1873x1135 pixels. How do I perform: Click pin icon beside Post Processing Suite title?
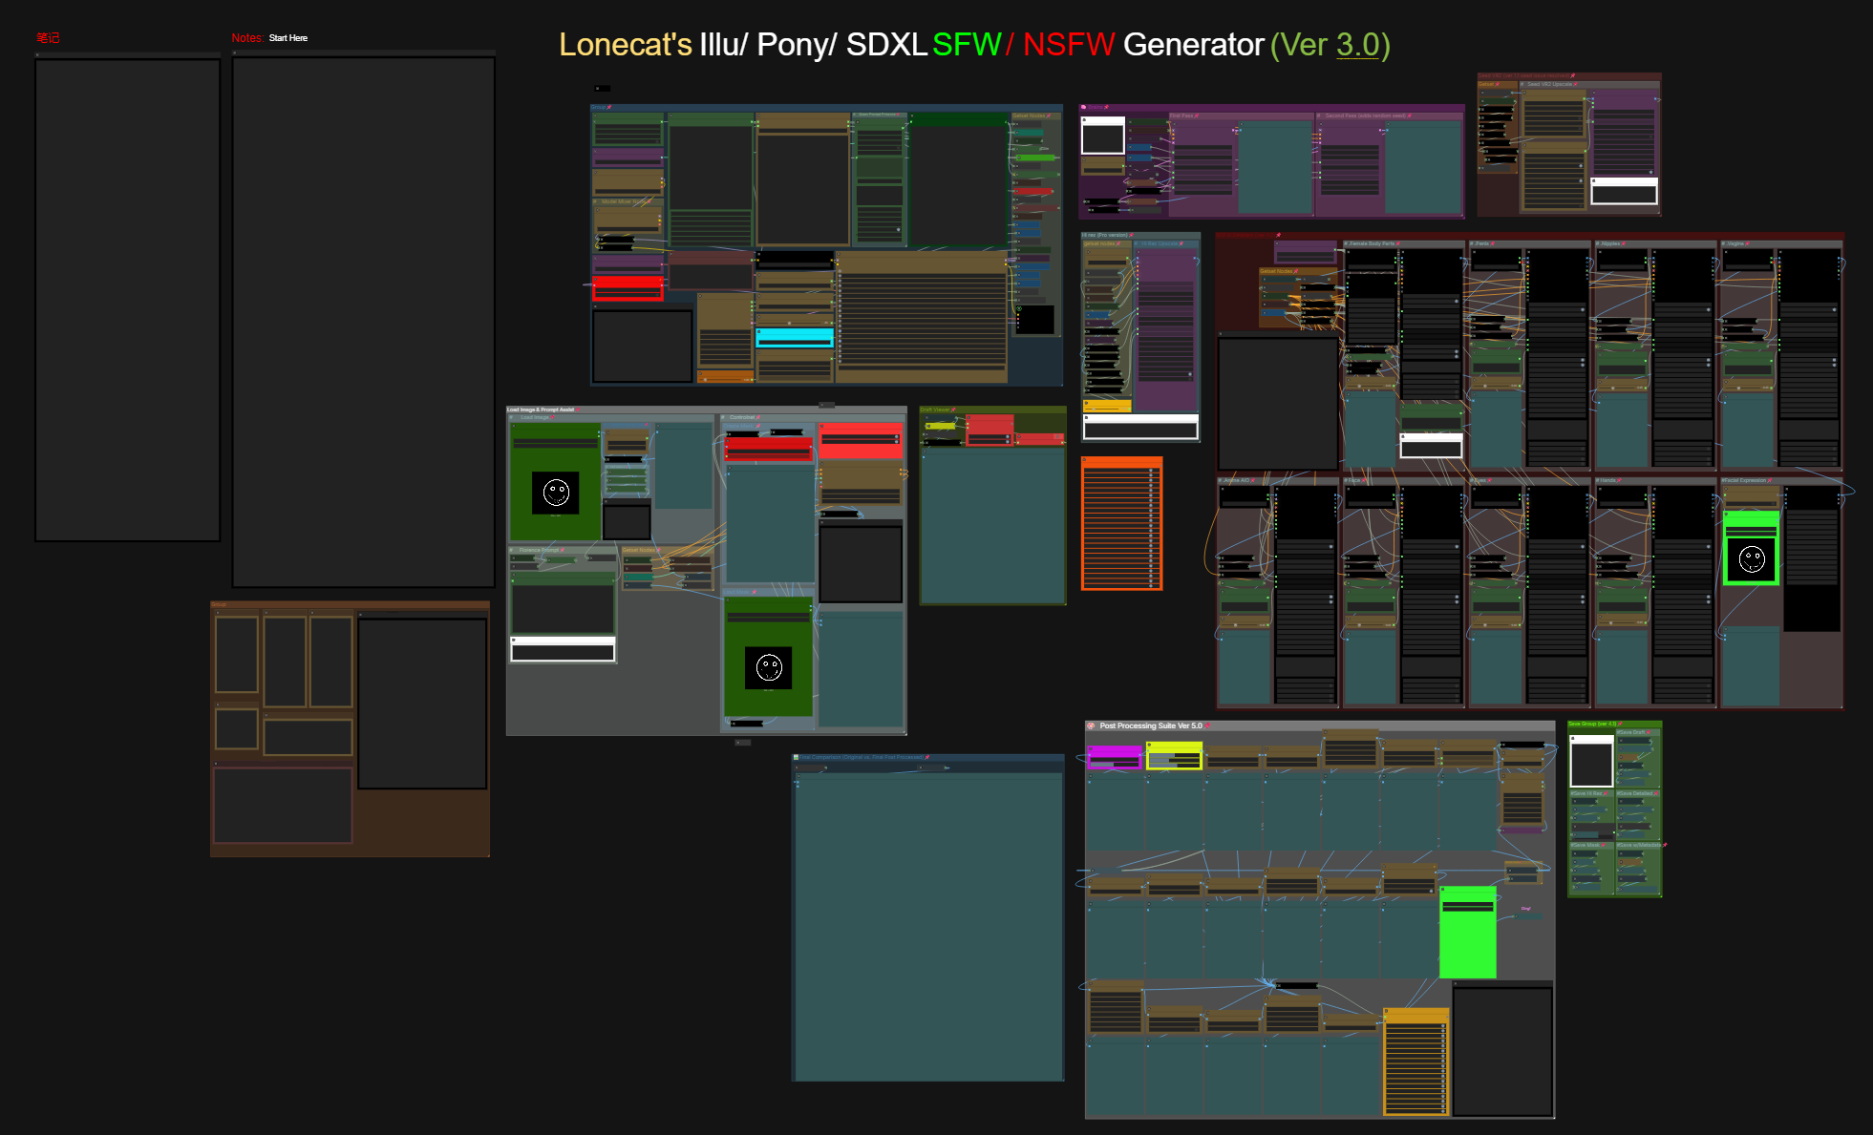tap(1207, 725)
